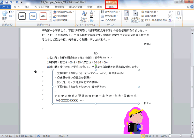Click the Word help question mark icon
This screenshot has width=194, height=138.
click(x=192, y=7)
